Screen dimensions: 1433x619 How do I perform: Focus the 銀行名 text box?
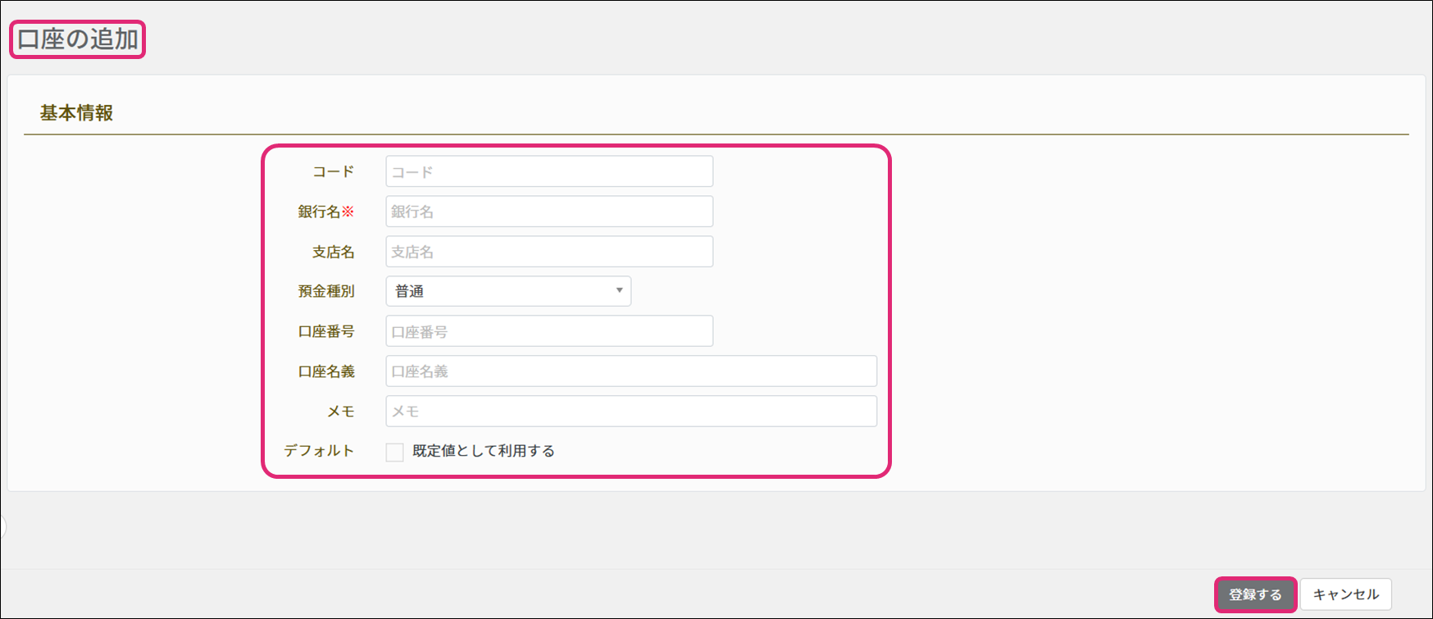point(549,212)
